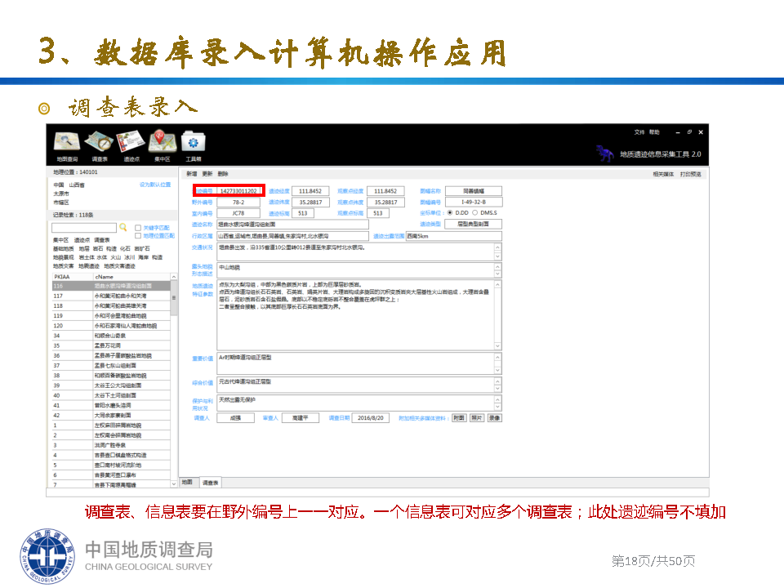Click the magnifier search icon beside the search box
This screenshot has height=588, width=784.
click(x=123, y=228)
